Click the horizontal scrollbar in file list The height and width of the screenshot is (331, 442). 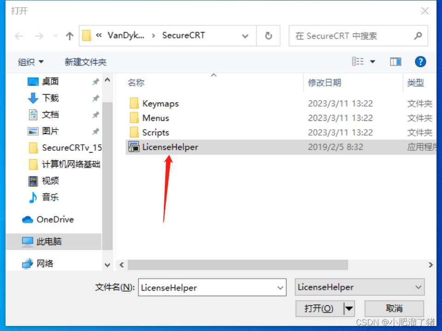(238, 265)
